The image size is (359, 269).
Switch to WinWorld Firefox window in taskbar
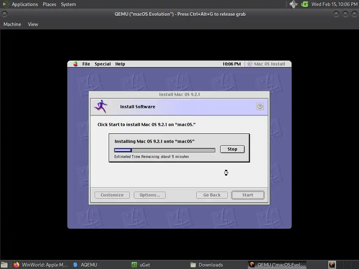click(x=41, y=265)
